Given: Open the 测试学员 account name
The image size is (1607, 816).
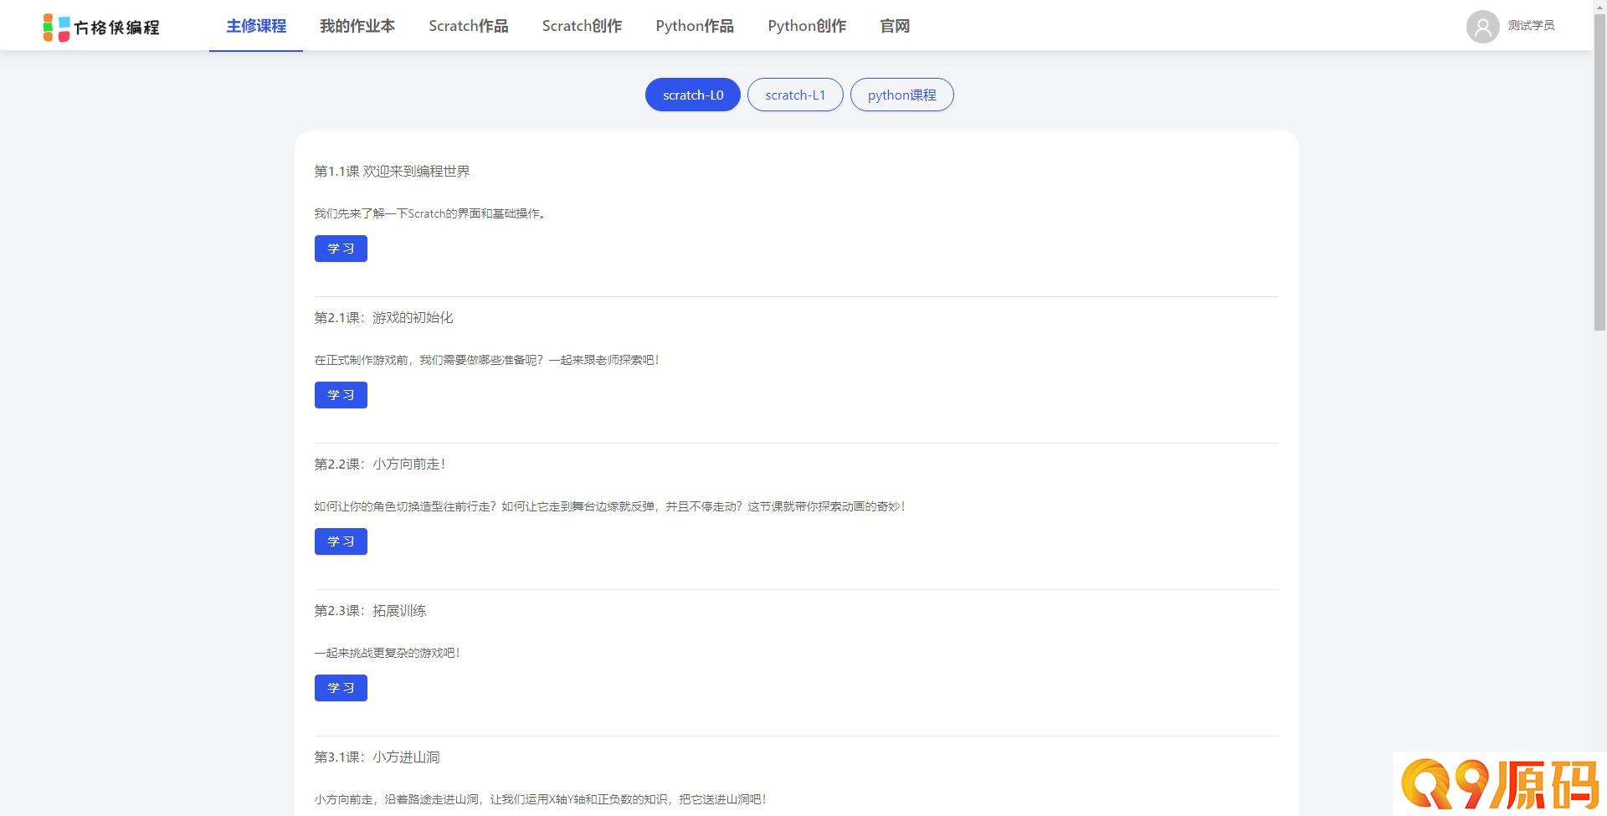Looking at the screenshot, I should pyautogui.click(x=1531, y=26).
